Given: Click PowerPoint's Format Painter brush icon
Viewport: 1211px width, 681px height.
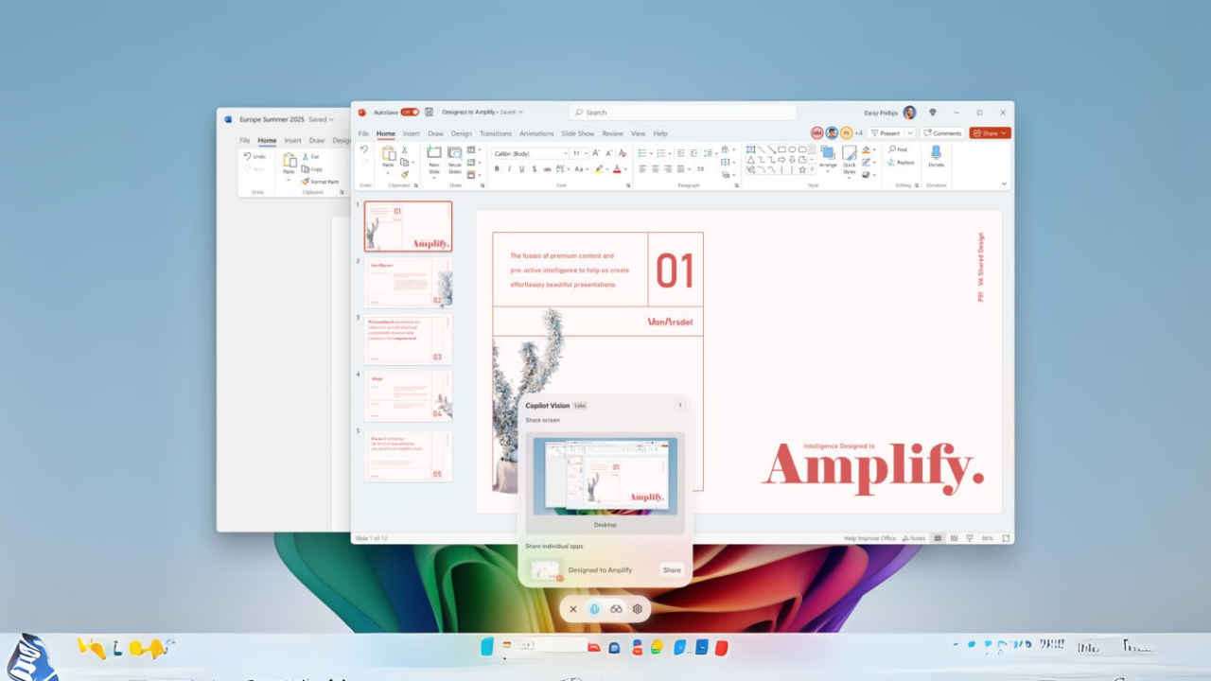Looking at the screenshot, I should click(x=405, y=174).
